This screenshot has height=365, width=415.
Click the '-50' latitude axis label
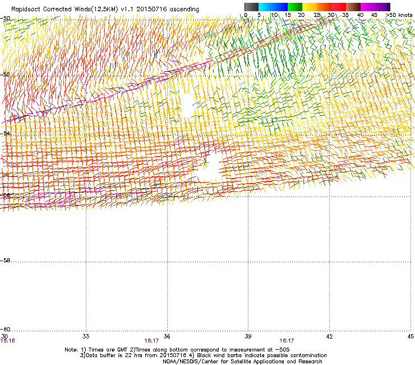[5, 19]
